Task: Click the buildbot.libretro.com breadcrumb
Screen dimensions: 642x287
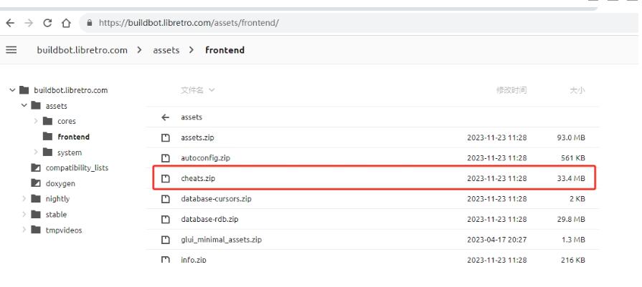Action: click(82, 50)
